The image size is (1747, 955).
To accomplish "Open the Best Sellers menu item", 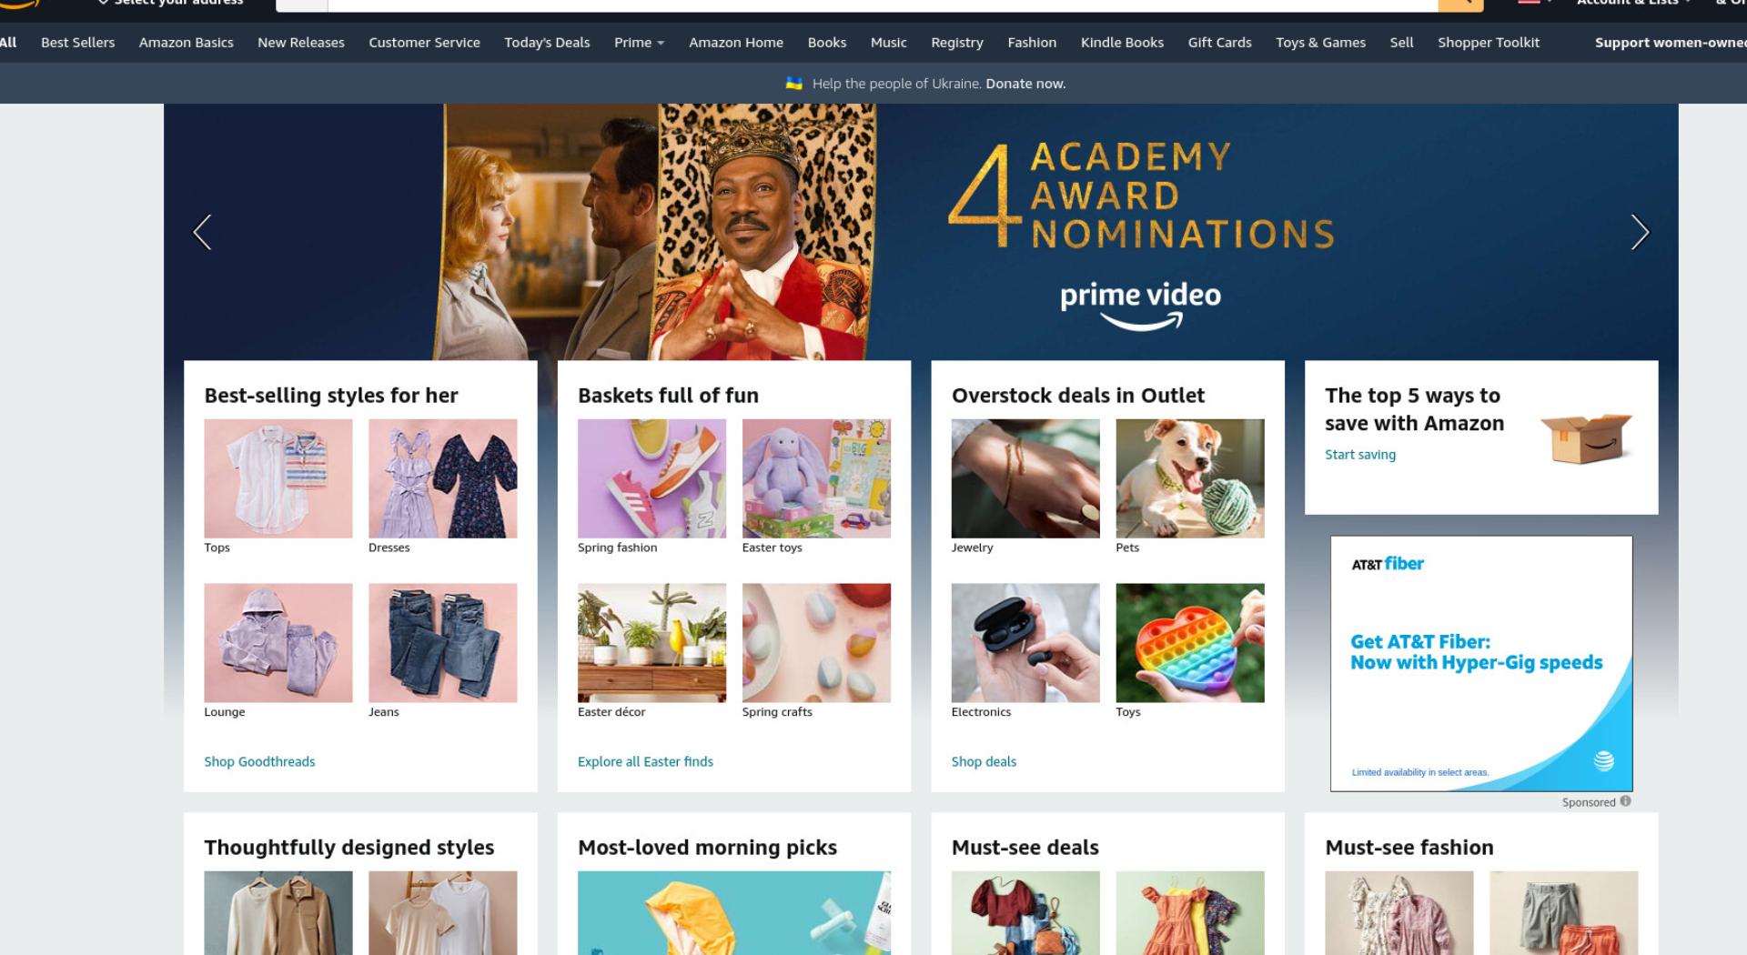I will (77, 42).
